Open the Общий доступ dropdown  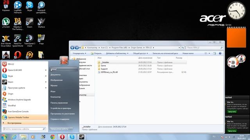[x=141, y=53]
